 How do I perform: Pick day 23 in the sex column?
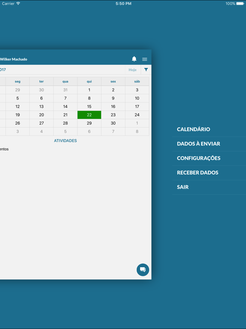click(x=113, y=115)
